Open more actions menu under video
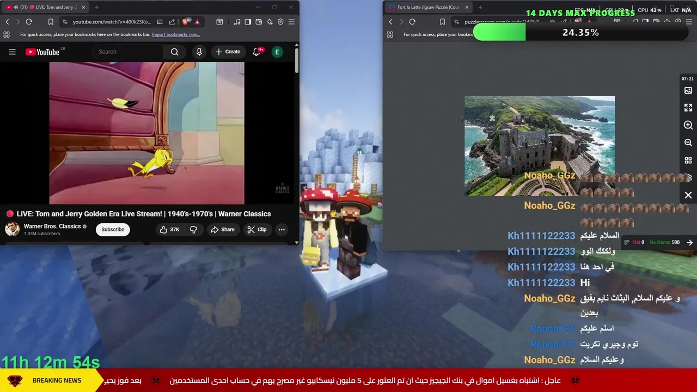The height and width of the screenshot is (392, 697). click(x=282, y=229)
